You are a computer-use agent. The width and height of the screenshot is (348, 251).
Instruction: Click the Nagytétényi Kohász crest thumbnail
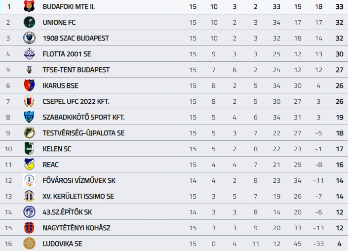tap(29, 228)
